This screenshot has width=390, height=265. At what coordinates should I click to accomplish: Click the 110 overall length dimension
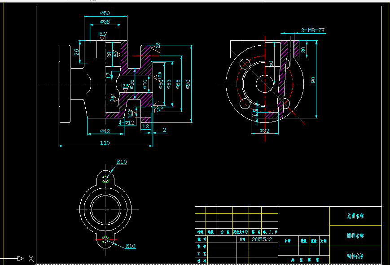click(x=105, y=143)
